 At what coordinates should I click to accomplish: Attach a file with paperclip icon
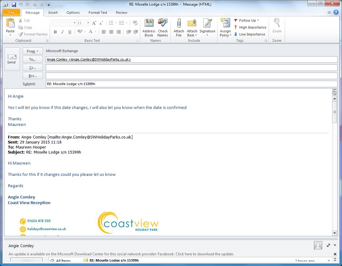click(179, 27)
